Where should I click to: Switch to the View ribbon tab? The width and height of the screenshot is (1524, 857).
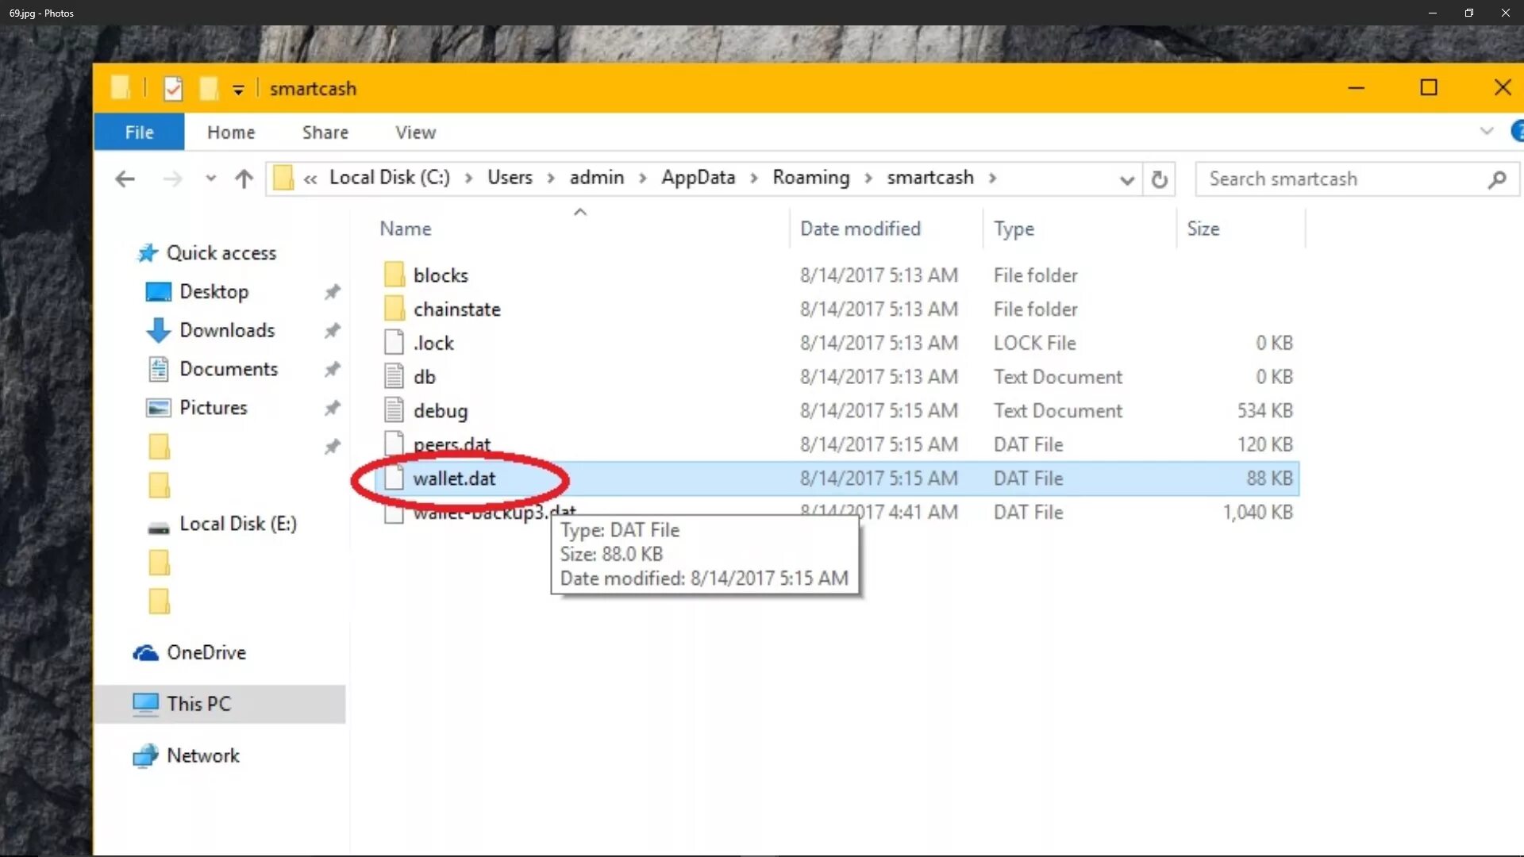[415, 133]
